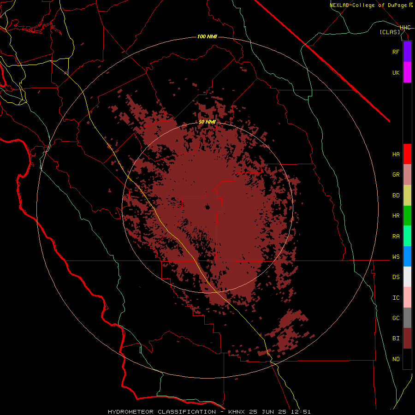Select the GR pink legend swatch
The width and height of the screenshot is (415, 415).
(x=407, y=175)
